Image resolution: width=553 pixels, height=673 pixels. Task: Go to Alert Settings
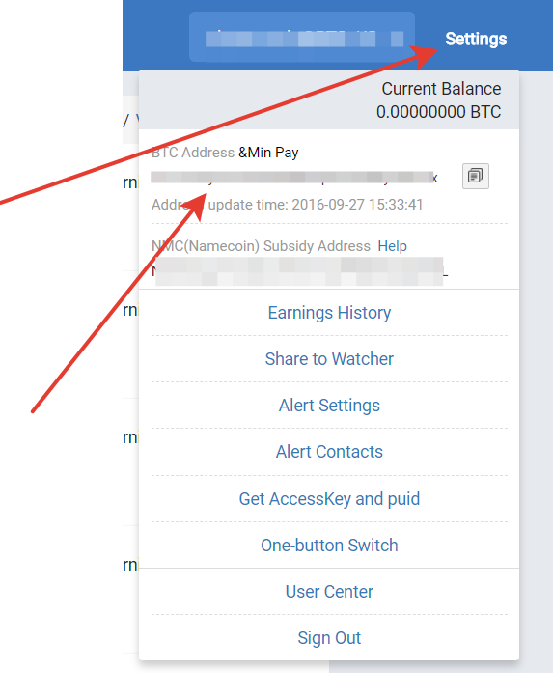pyautogui.click(x=329, y=406)
